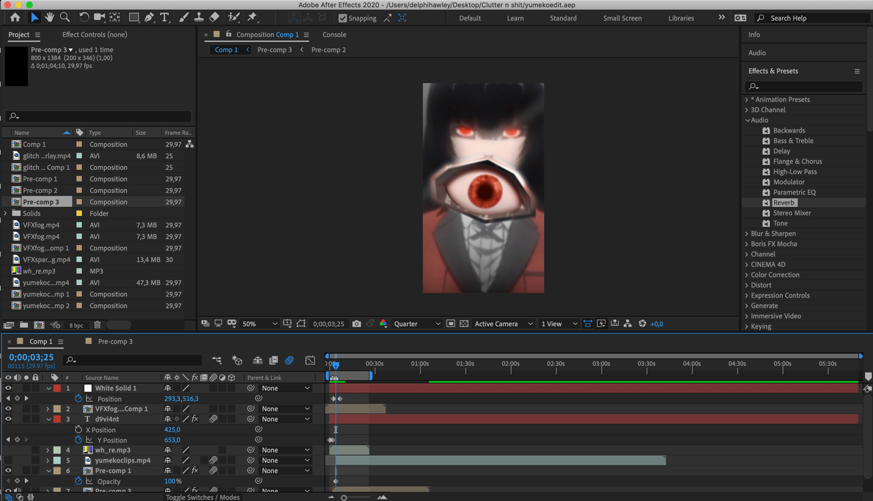Select the Hand tool

(49, 17)
